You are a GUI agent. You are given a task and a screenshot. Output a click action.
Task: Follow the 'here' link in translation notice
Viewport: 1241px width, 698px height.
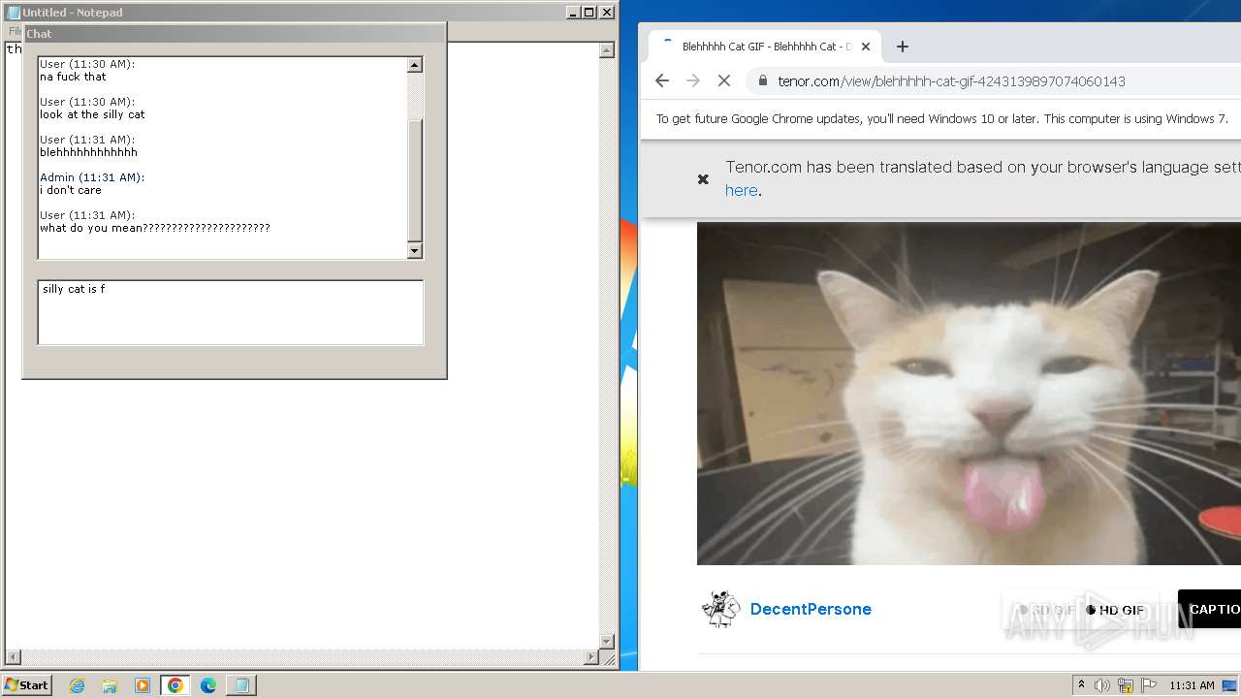[741, 191]
